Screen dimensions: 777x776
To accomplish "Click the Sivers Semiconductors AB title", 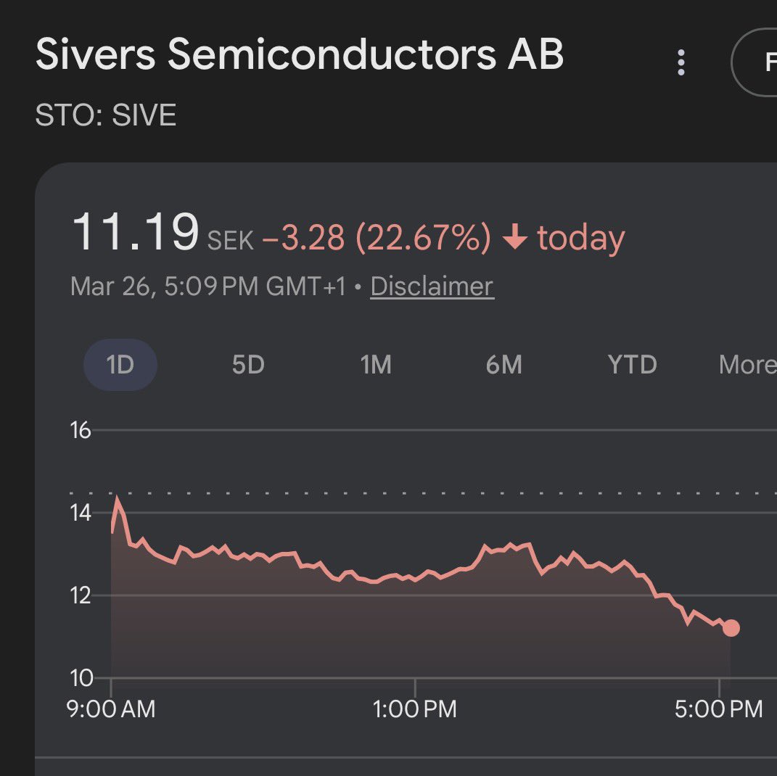I will (300, 54).
